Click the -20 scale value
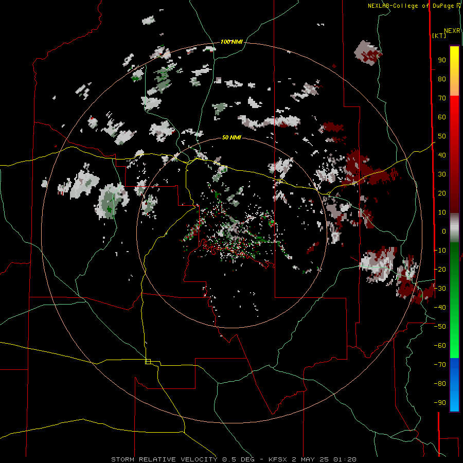The width and height of the screenshot is (463, 463). [x=440, y=269]
